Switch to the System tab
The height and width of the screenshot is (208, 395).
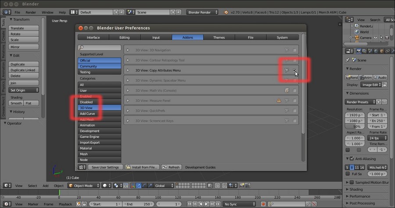click(282, 37)
